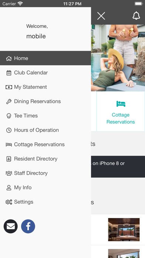145x258 pixels.
Task: Tap the email envelope button
Action: [x=11, y=226]
